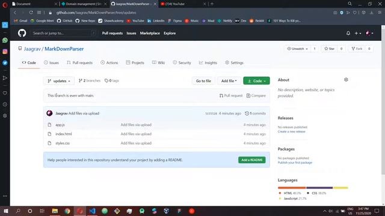This screenshot has height=216, width=385.
Task: Expand the Add file dropdown
Action: [x=229, y=81]
